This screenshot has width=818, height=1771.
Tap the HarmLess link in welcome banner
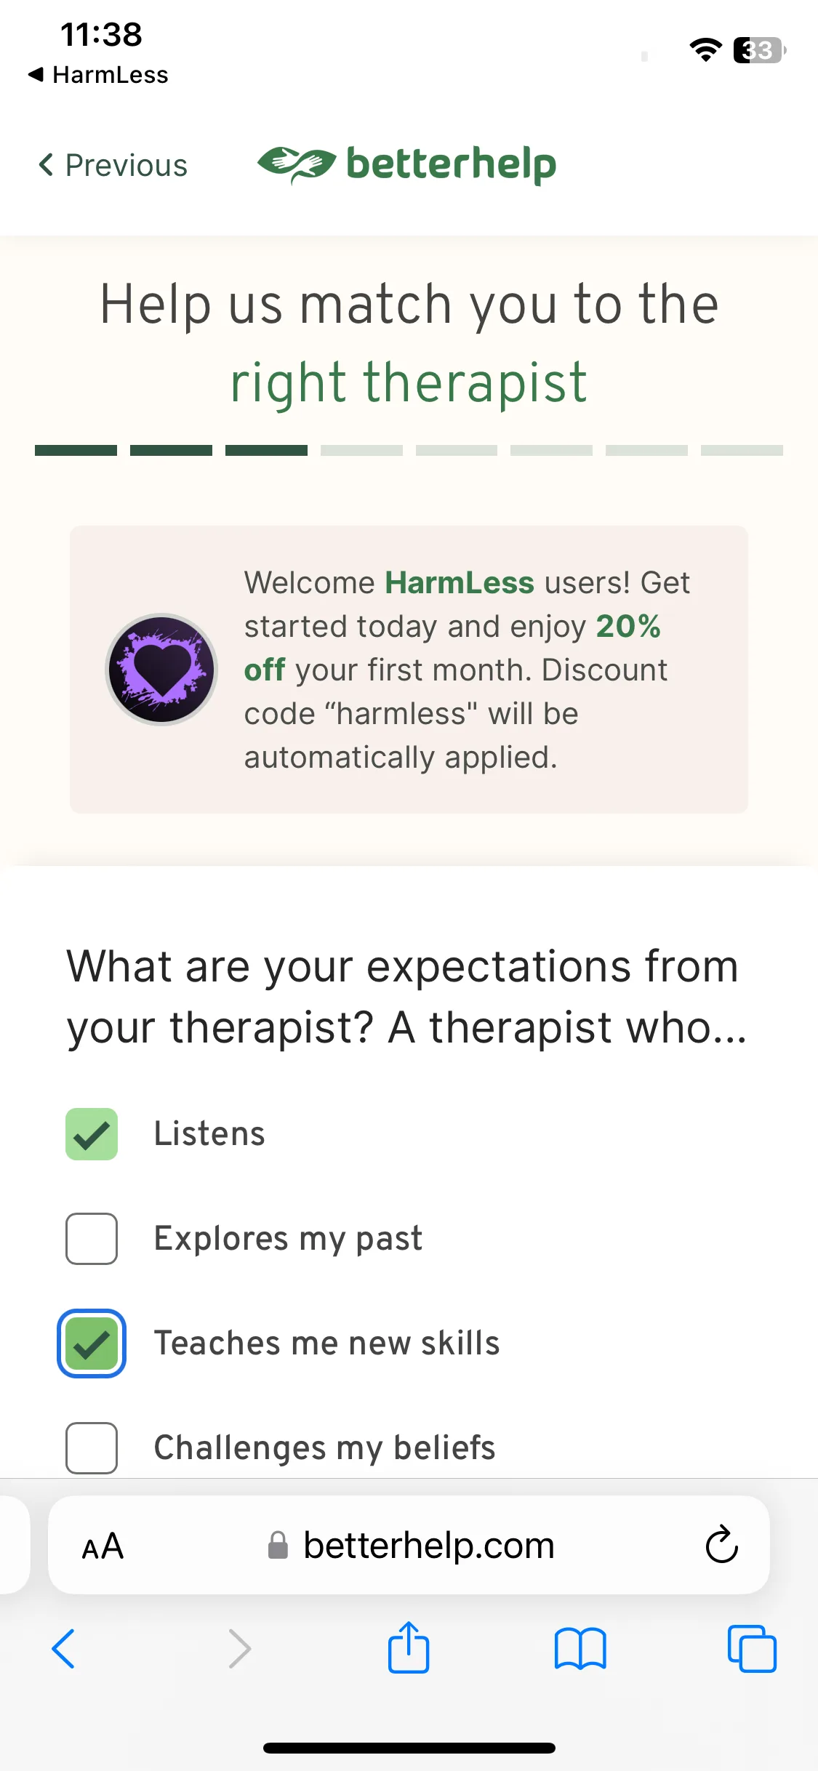click(x=460, y=582)
